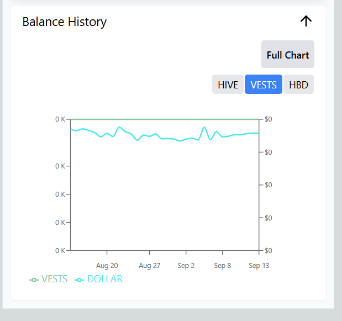Select the VESTS tab
The image size is (342, 321).
pos(264,85)
